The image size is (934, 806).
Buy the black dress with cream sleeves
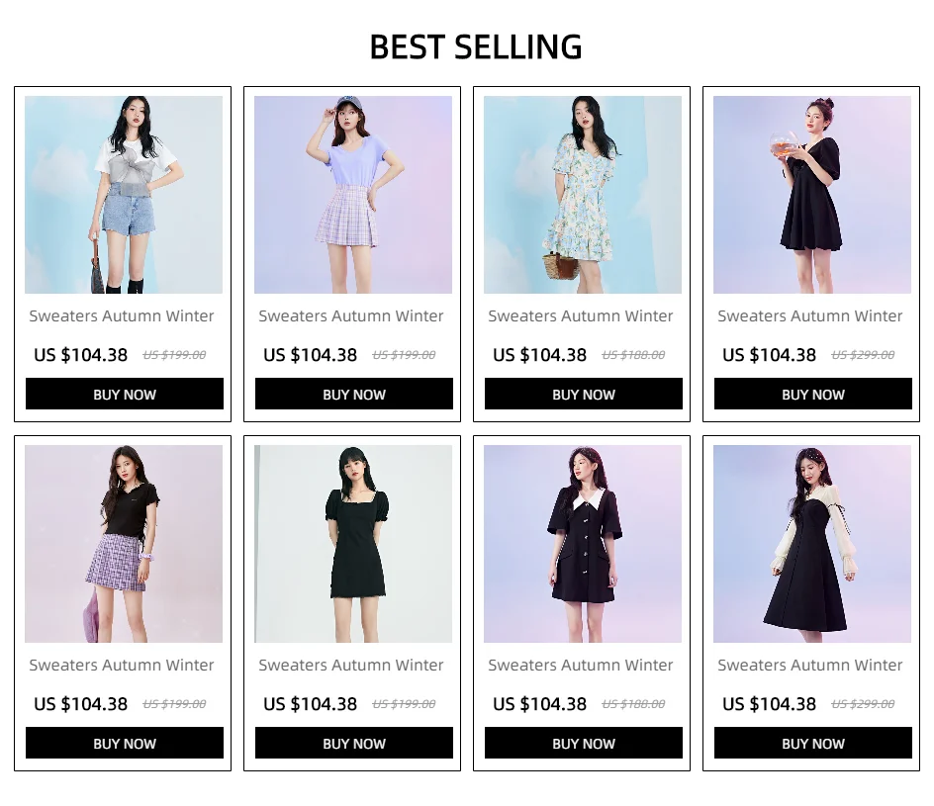click(813, 743)
